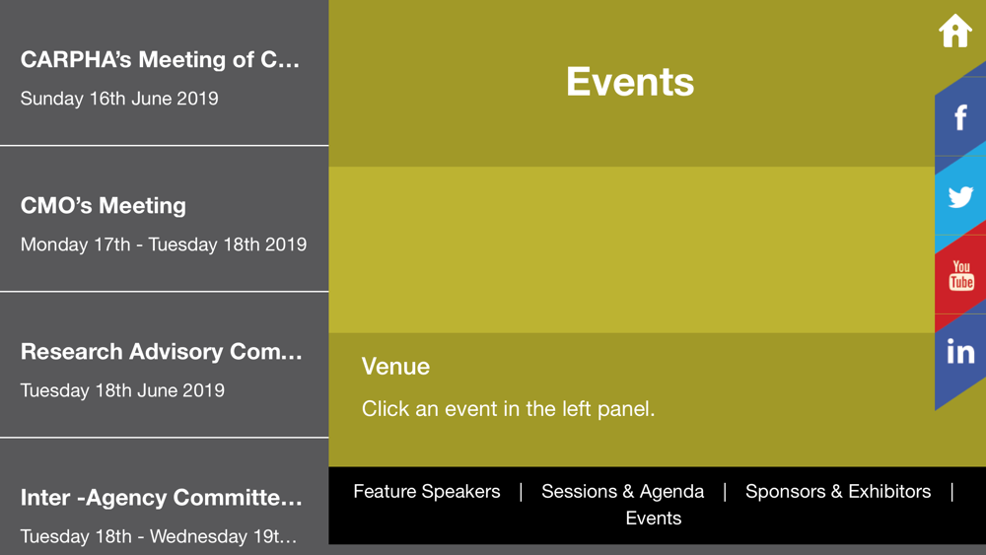Select Events in the bottom navigation bar
The image size is (986, 555).
[x=653, y=519]
